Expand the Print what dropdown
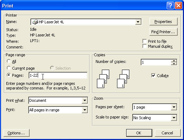 pos(85,100)
